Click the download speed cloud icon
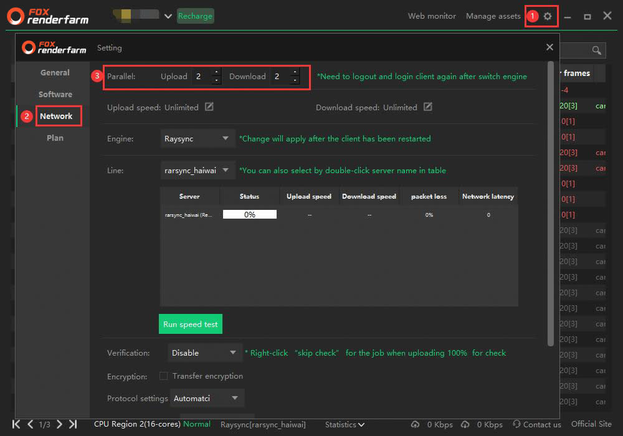 tap(465, 425)
